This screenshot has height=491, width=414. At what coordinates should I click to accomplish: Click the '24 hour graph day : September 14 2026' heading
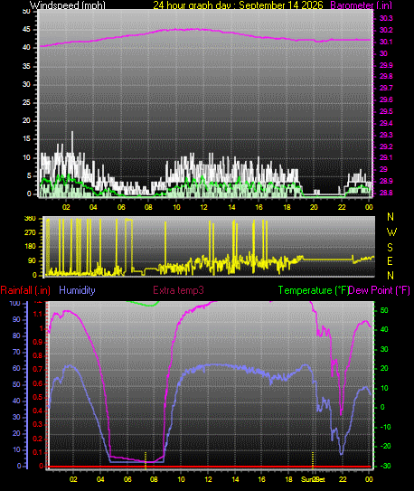point(238,5)
